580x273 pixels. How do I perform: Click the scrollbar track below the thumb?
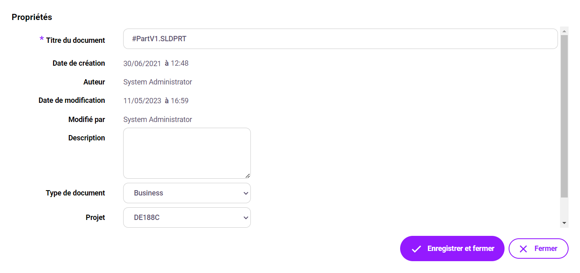(x=565, y=209)
